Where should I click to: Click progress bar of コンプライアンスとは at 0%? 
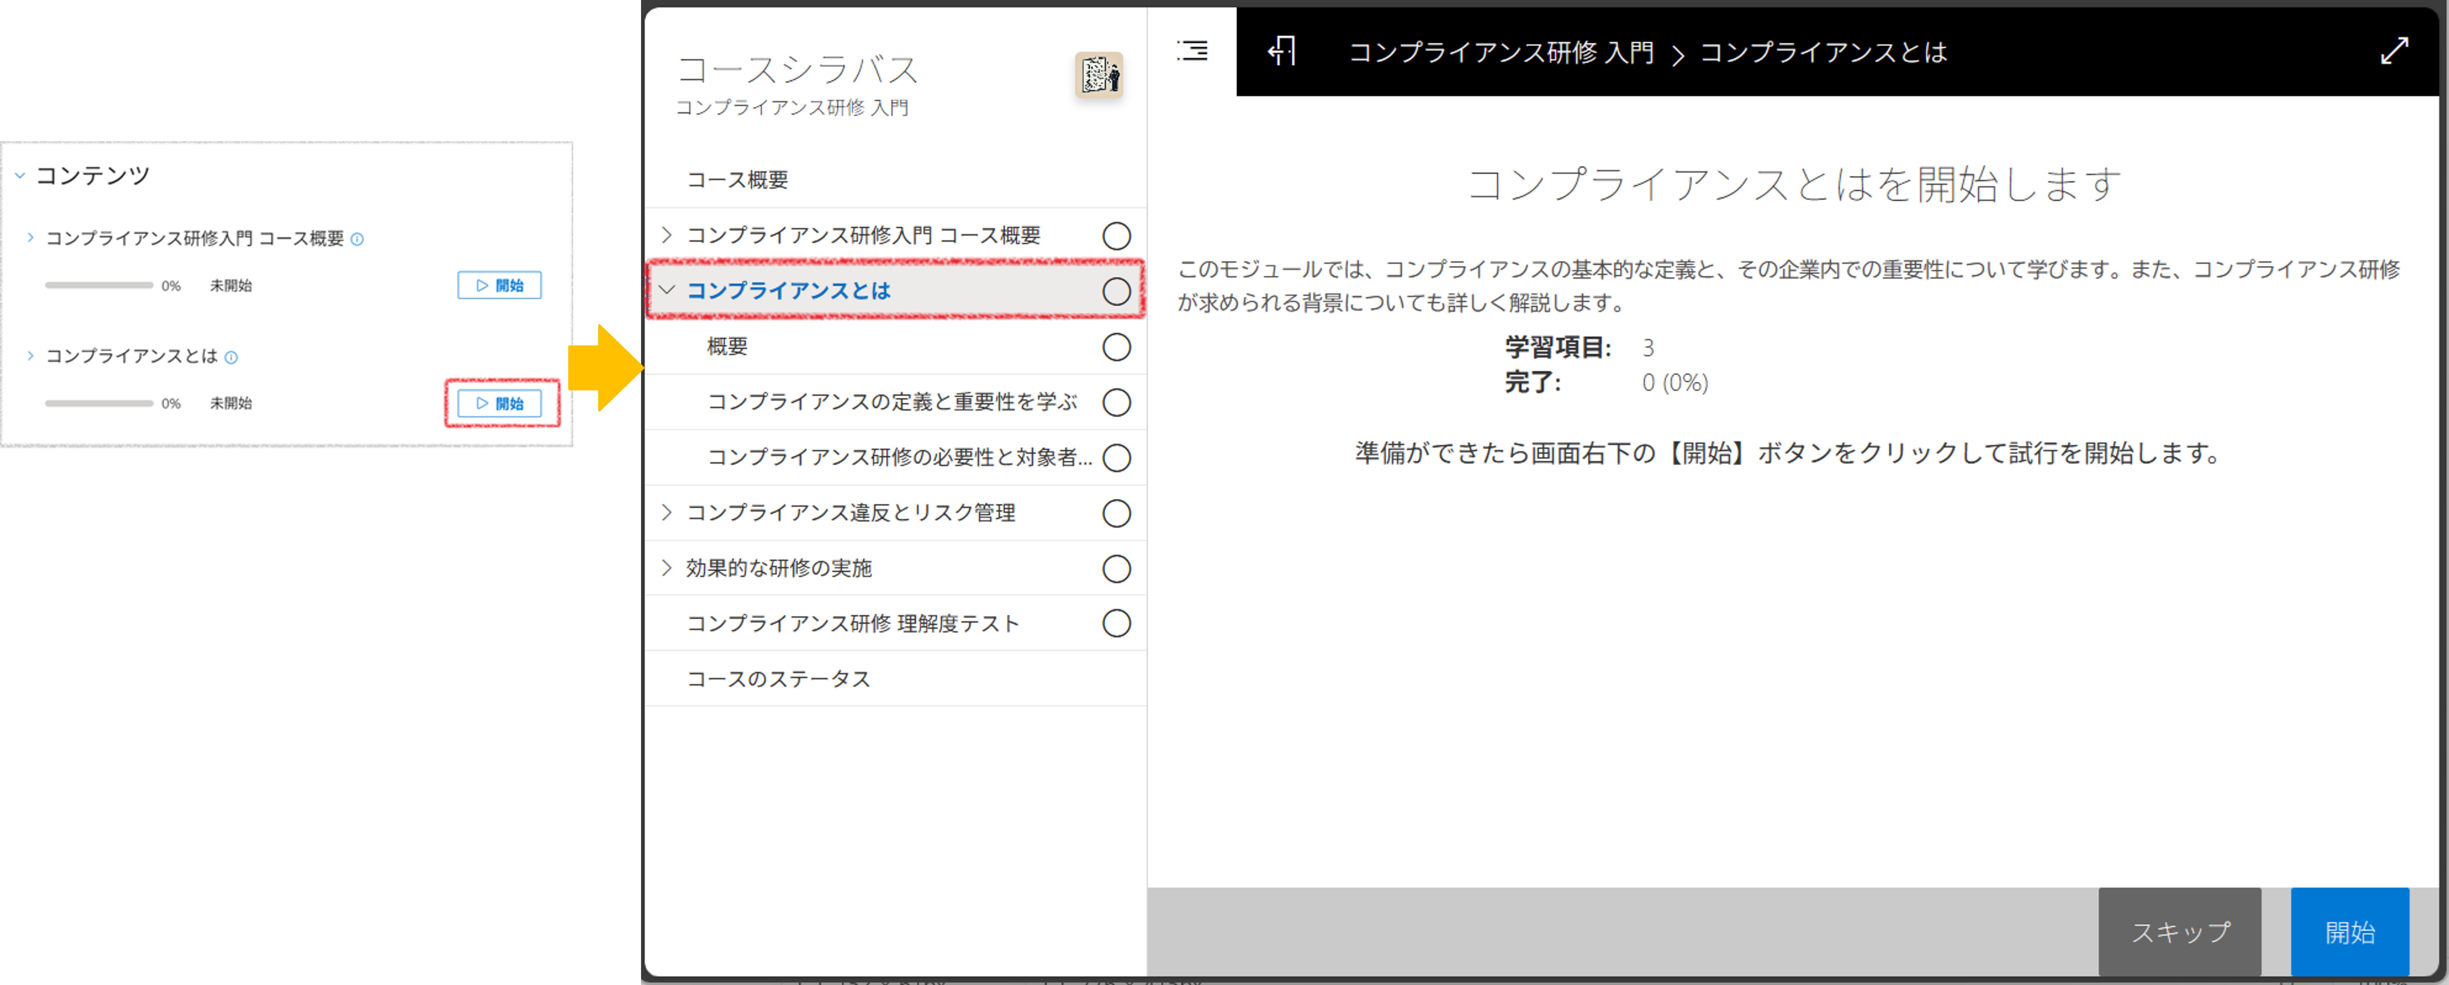(99, 404)
